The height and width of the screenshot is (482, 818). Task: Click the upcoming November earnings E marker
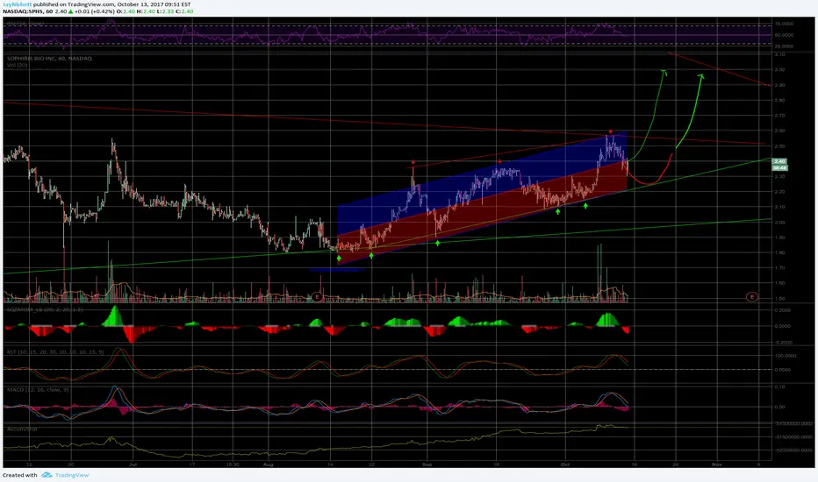[752, 296]
